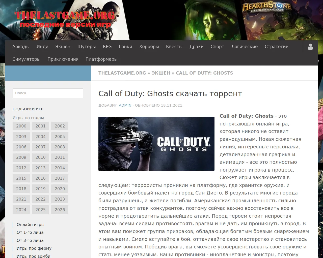This screenshot has height=258, width=323.
Task: Browse games from 2013
Action: point(41,168)
